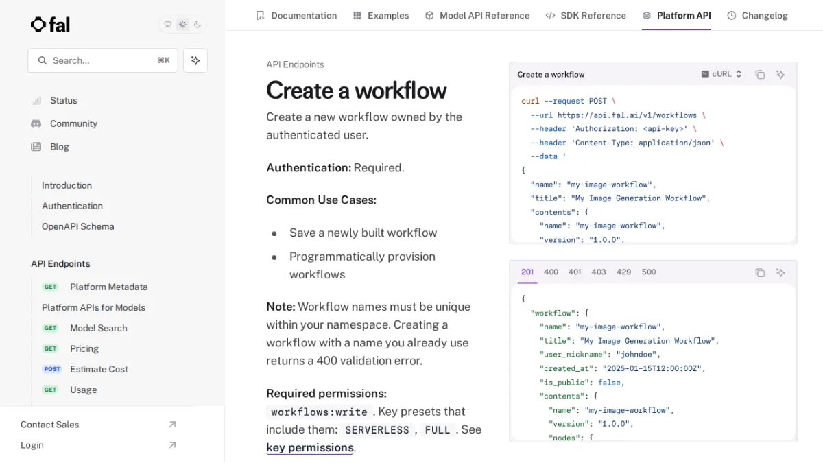823x463 pixels.
Task: Open the Community link
Action: point(73,123)
